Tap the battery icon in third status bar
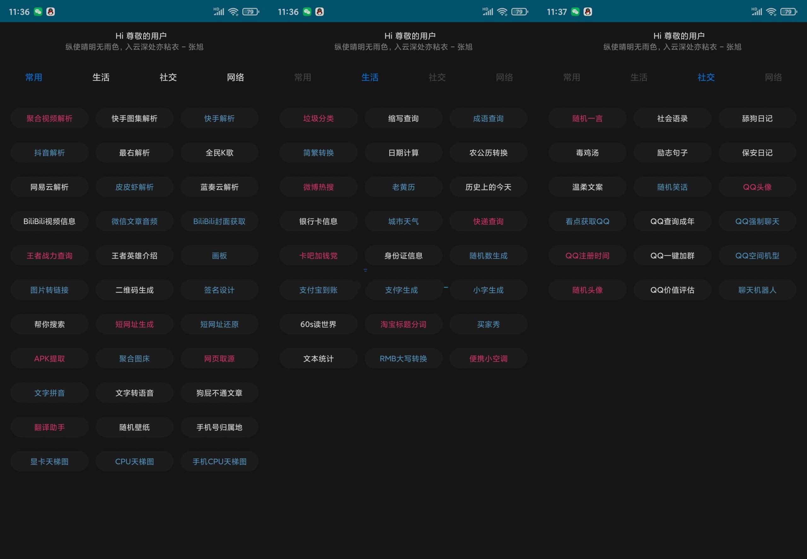This screenshot has width=807, height=559. (x=788, y=12)
